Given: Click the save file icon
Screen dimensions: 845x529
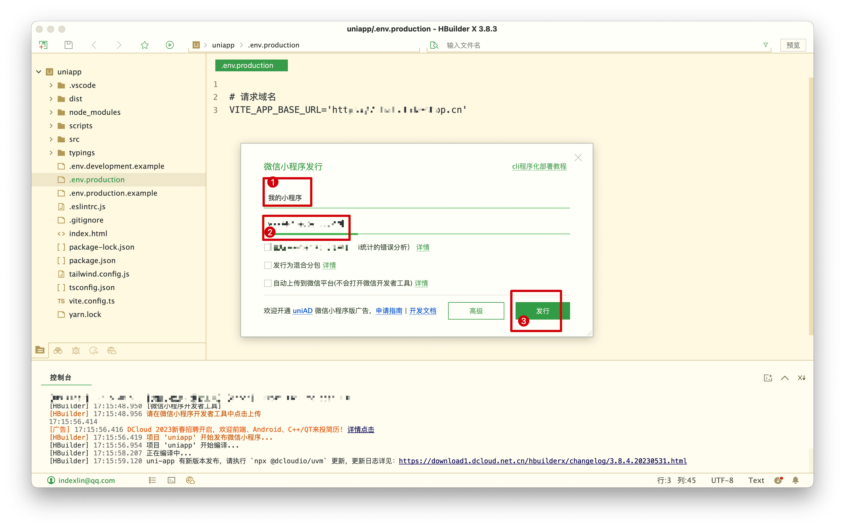Looking at the screenshot, I should (x=69, y=45).
